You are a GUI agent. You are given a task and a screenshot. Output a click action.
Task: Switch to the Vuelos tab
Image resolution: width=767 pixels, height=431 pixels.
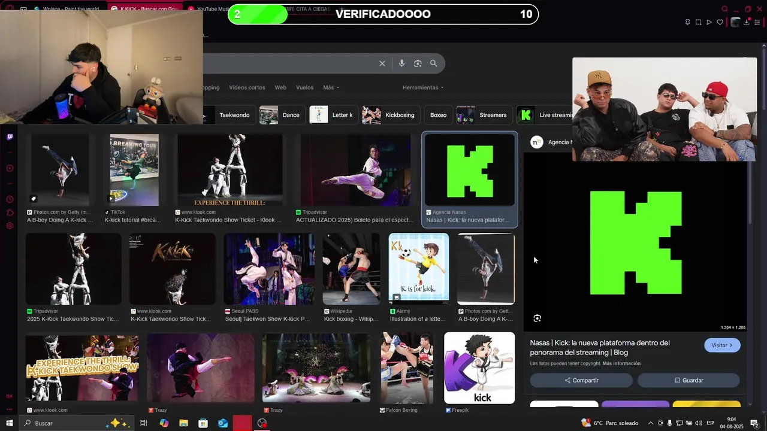click(304, 87)
